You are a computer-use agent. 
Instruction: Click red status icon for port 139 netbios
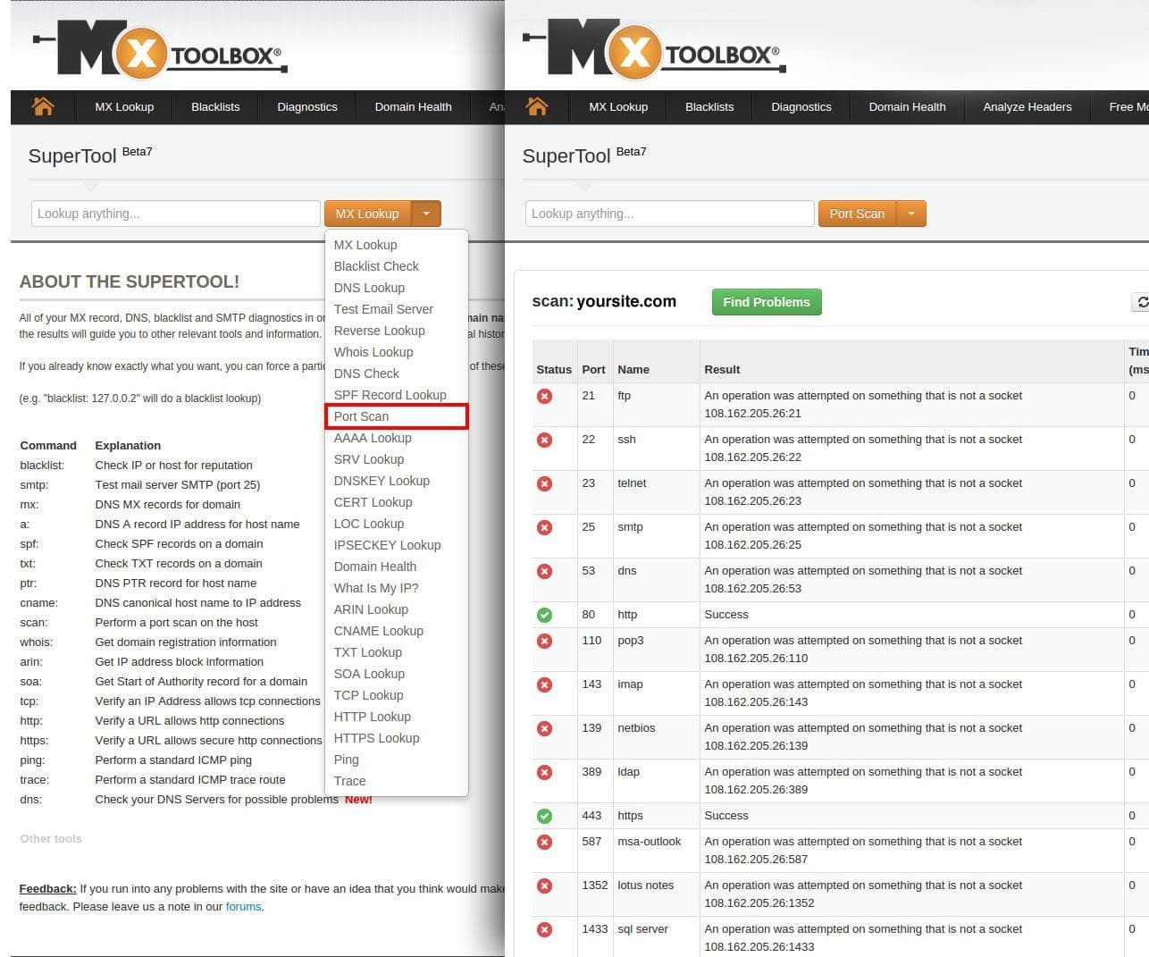tap(544, 728)
